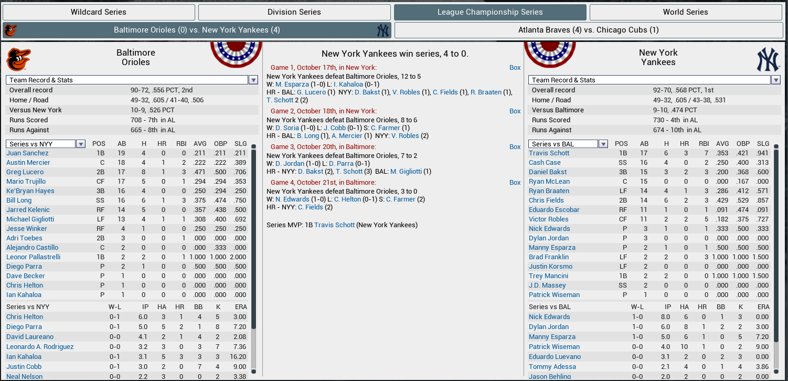The height and width of the screenshot is (381, 788).
Task: Open Neal Nelson's pitching entry
Action: [x=25, y=376]
